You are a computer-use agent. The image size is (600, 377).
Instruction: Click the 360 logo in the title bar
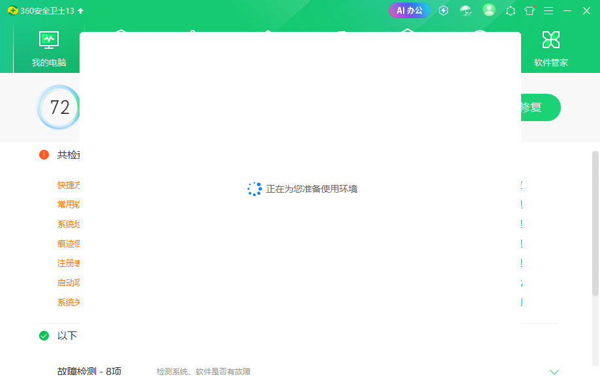[12, 10]
